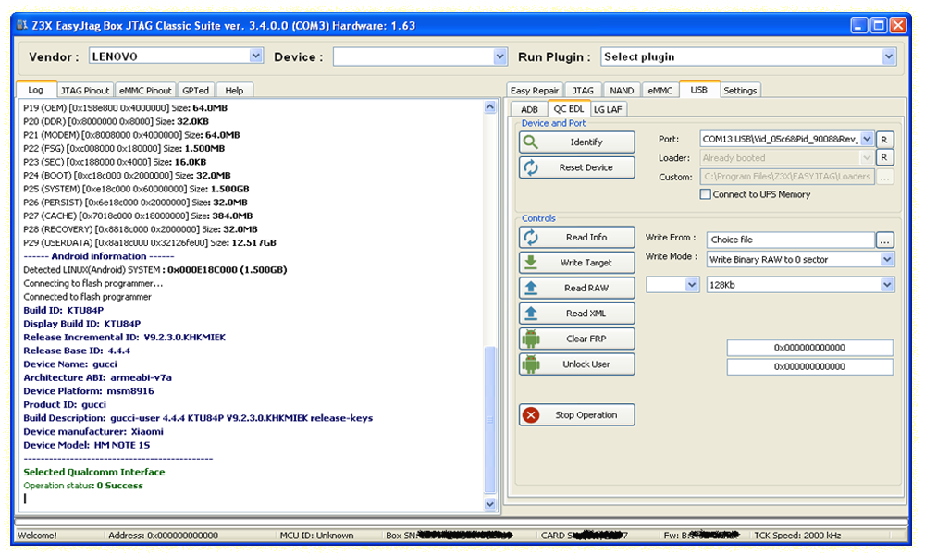Click the Read Info button
The height and width of the screenshot is (555, 925).
click(x=577, y=237)
